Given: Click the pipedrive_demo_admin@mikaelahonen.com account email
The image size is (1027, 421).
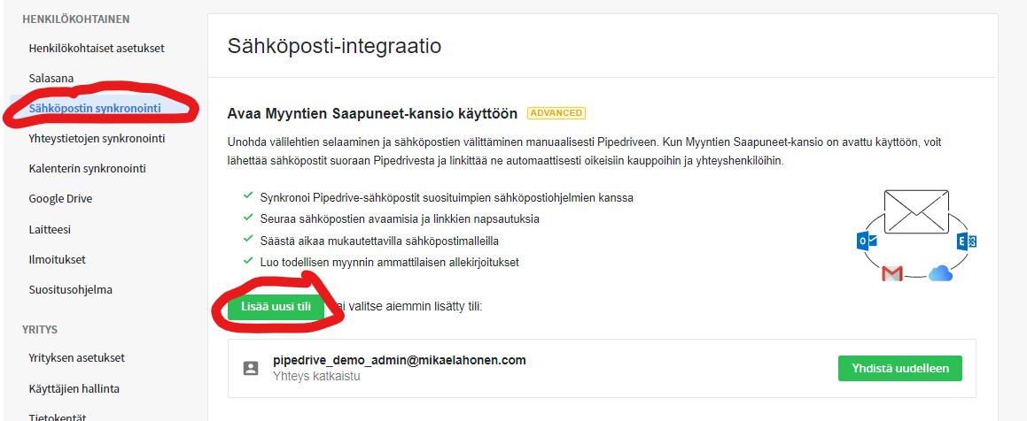Looking at the screenshot, I should coord(400,360).
